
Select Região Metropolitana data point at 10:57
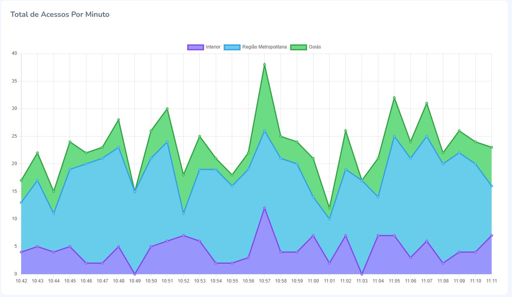point(265,131)
